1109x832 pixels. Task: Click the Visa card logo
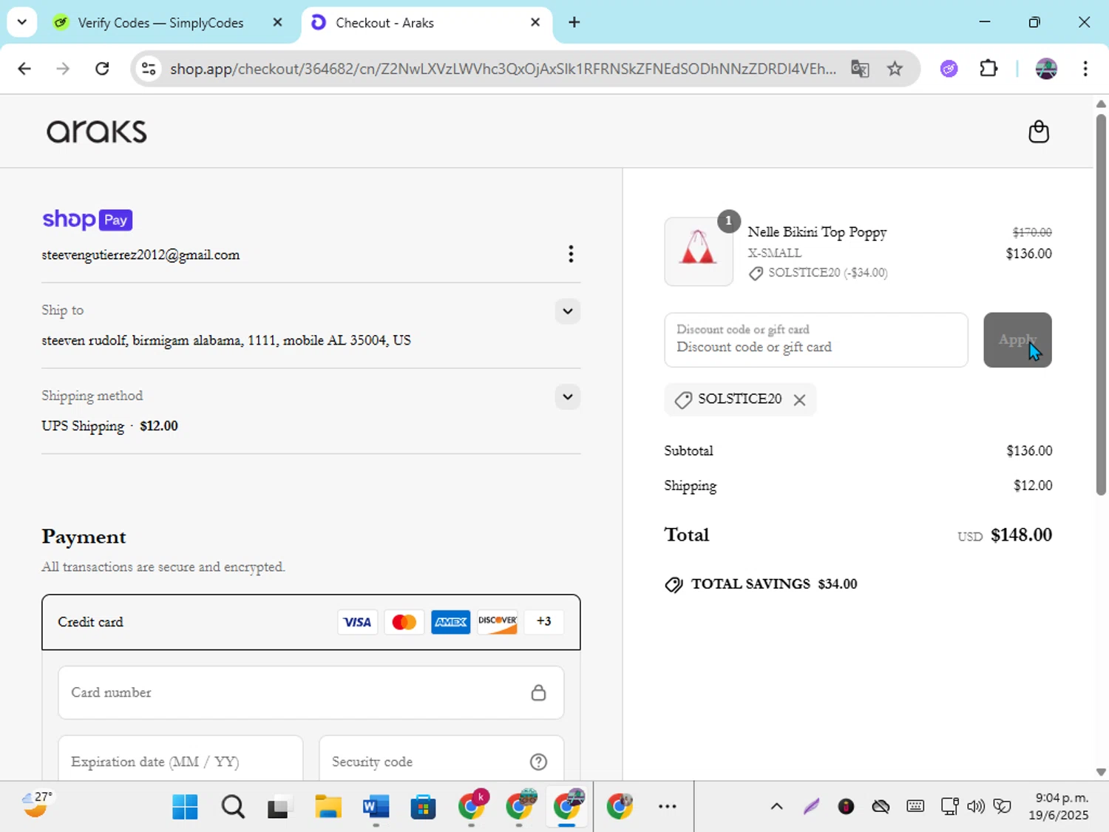(x=357, y=622)
